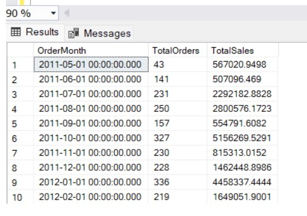Click TotalSales value 1462448.8986

(x=242, y=168)
